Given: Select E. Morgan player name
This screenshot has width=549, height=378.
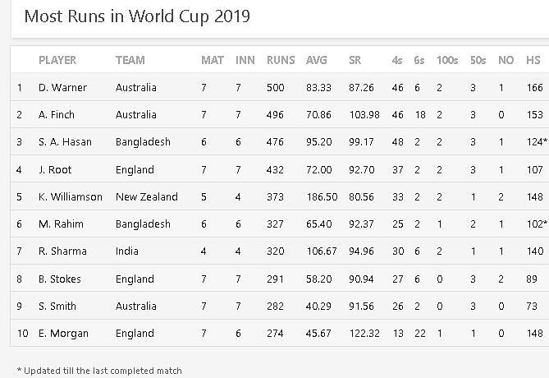Looking at the screenshot, I should [x=63, y=333].
